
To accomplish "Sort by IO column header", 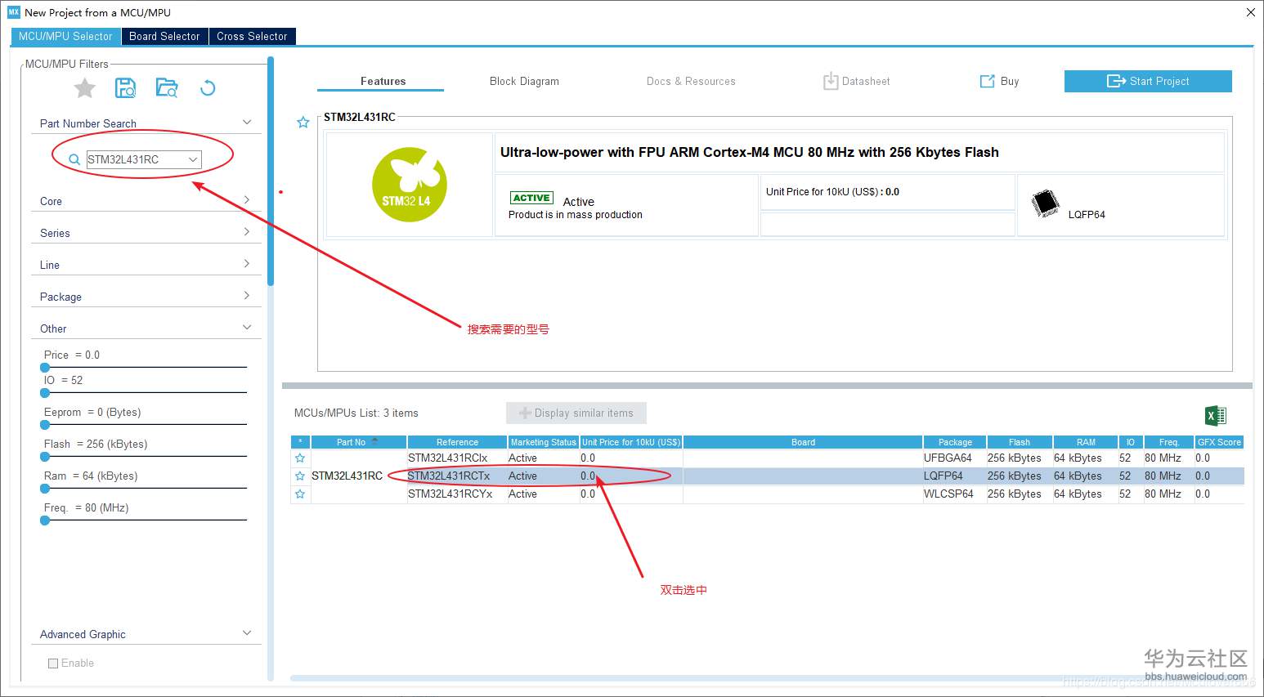I will pos(1131,442).
